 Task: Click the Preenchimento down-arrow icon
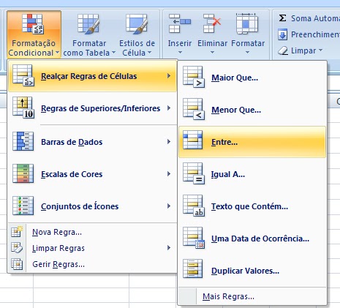282,34
